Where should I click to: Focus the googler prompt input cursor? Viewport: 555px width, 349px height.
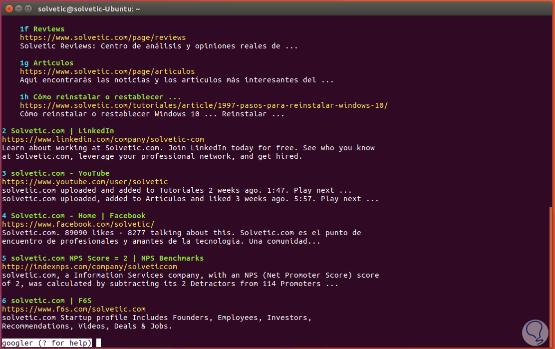[99, 343]
